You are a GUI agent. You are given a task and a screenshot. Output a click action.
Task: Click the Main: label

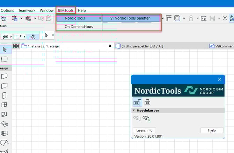click(x=3, y=26)
